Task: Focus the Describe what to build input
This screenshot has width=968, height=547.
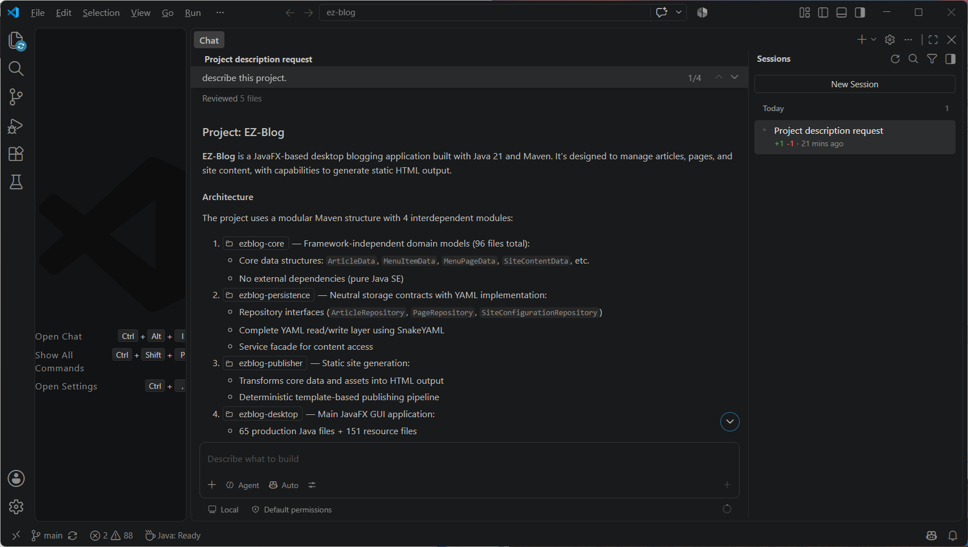Action: point(469,459)
